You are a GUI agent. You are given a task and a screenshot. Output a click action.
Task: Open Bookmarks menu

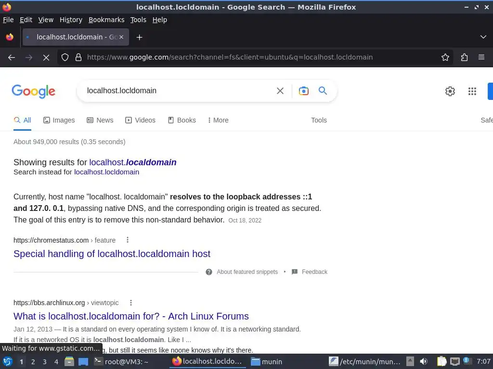[x=106, y=20]
